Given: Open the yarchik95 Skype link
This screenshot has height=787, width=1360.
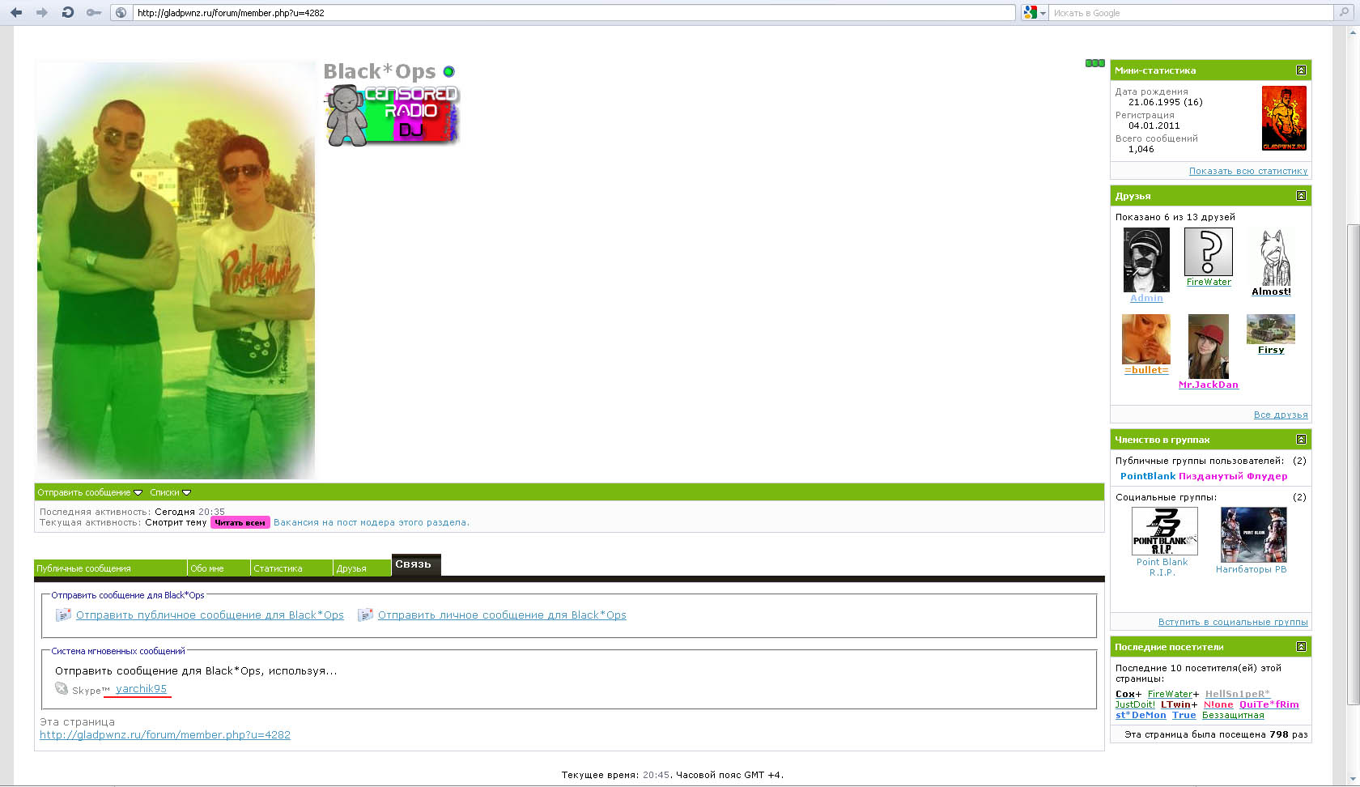Looking at the screenshot, I should click(x=141, y=689).
